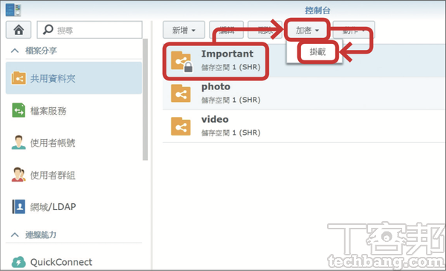Open the 加密 dropdown button
The width and height of the screenshot is (446, 271).
pos(307,30)
